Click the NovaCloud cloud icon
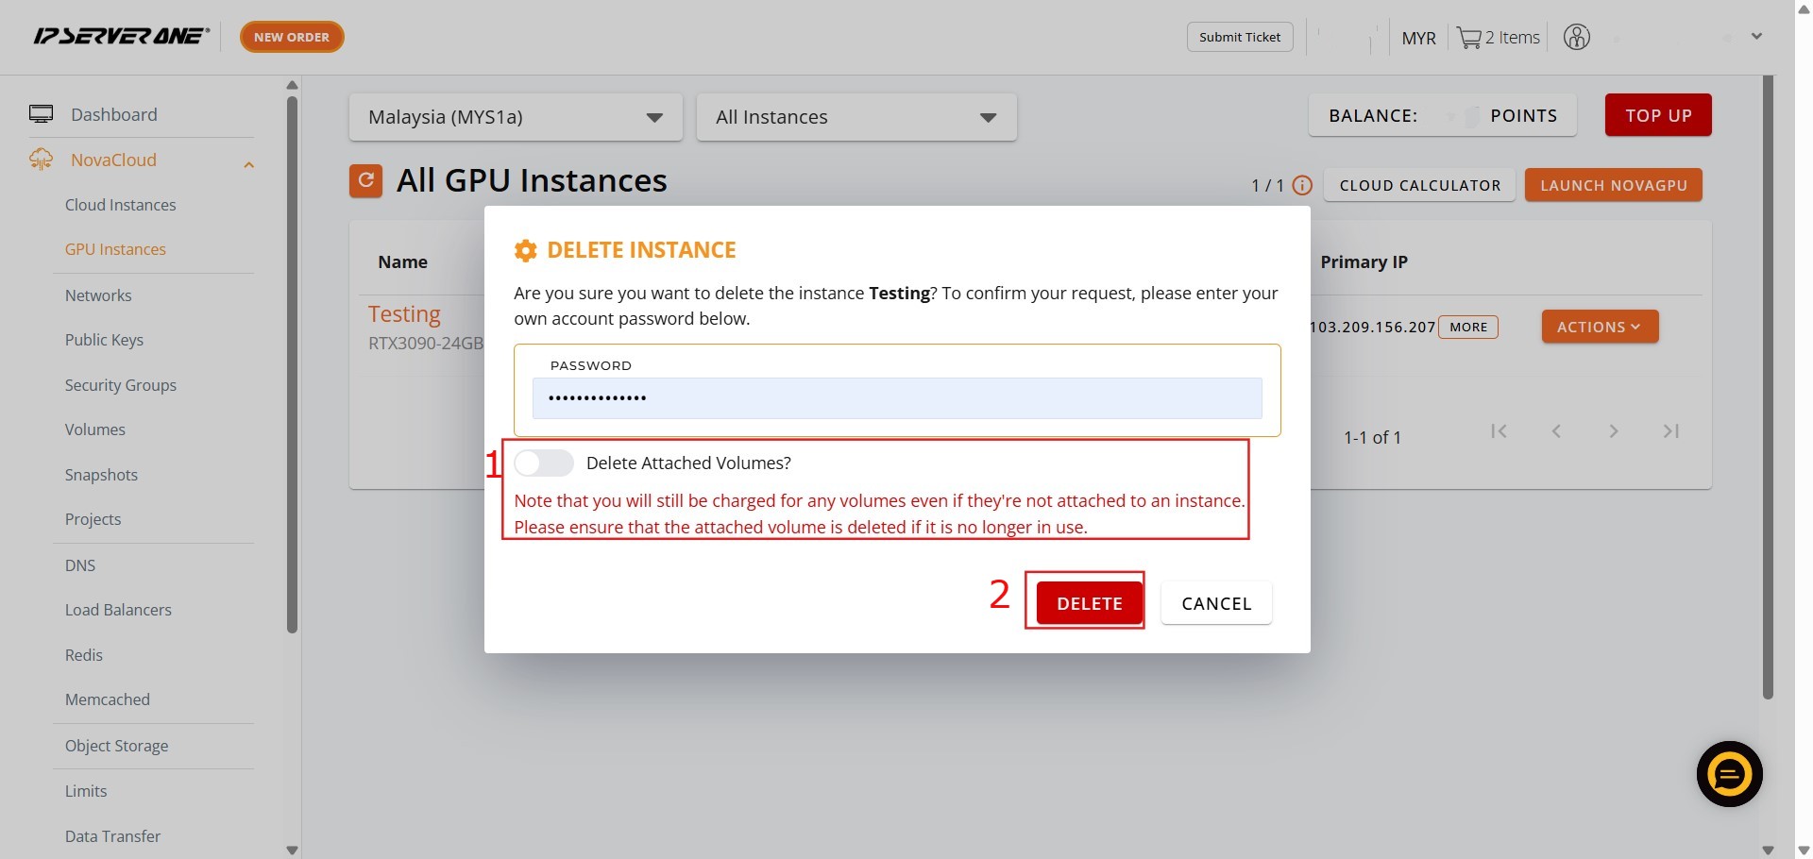The image size is (1813, 859). [41, 160]
